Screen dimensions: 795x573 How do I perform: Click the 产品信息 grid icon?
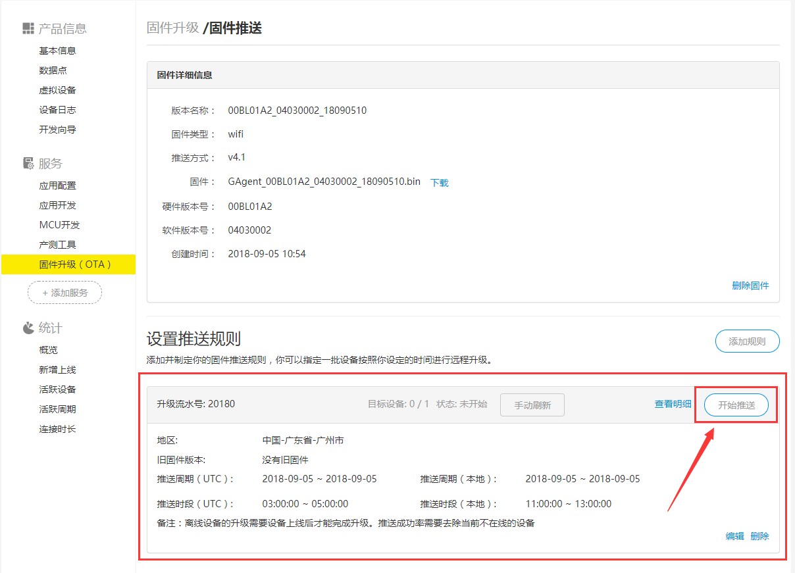(x=28, y=28)
